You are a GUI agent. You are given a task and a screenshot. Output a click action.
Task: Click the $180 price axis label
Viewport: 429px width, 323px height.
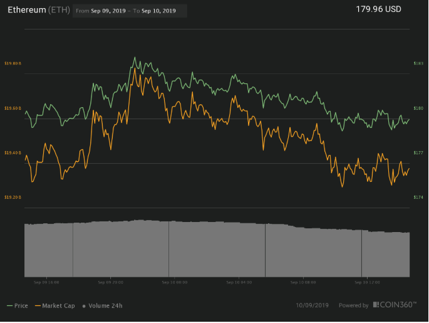click(x=418, y=109)
